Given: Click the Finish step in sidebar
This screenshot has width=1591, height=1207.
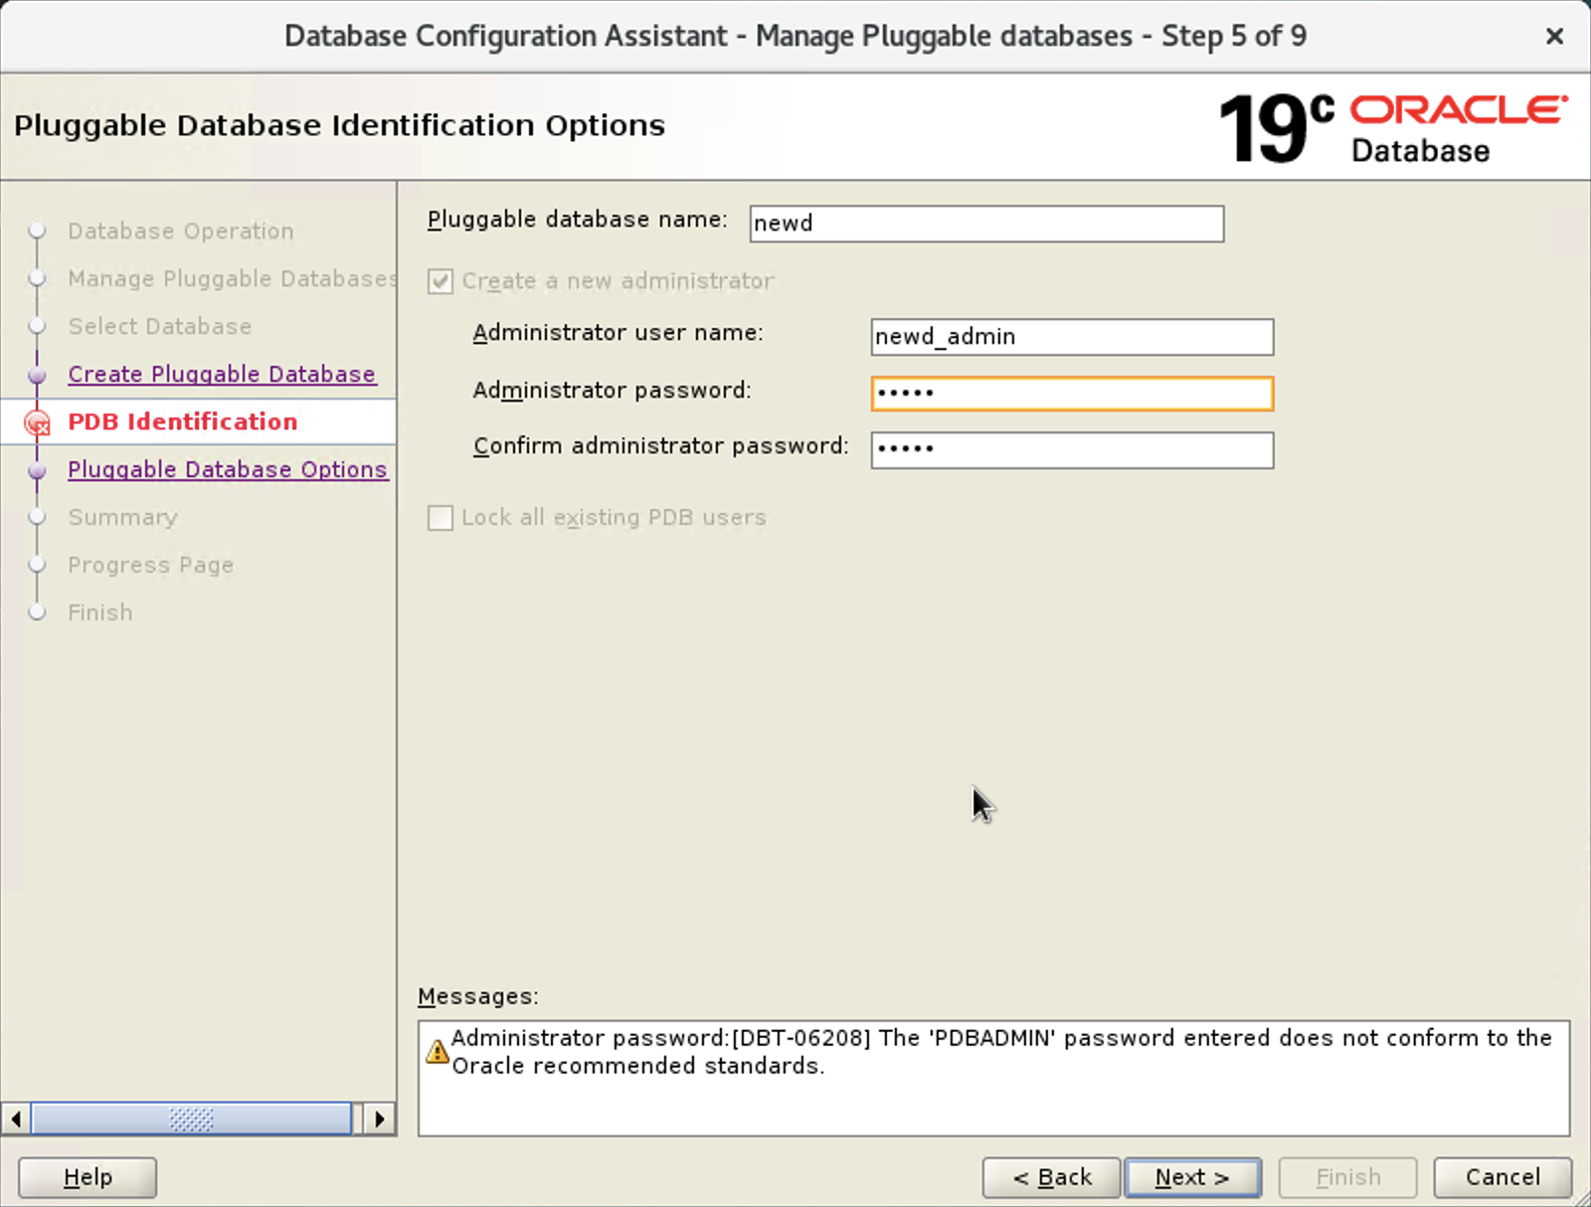Looking at the screenshot, I should coord(100,612).
